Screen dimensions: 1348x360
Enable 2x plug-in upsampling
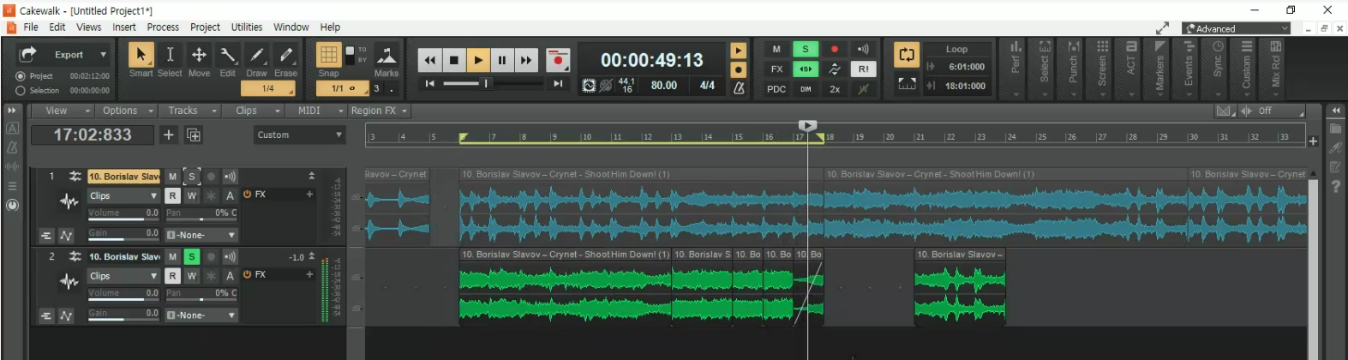pos(835,89)
